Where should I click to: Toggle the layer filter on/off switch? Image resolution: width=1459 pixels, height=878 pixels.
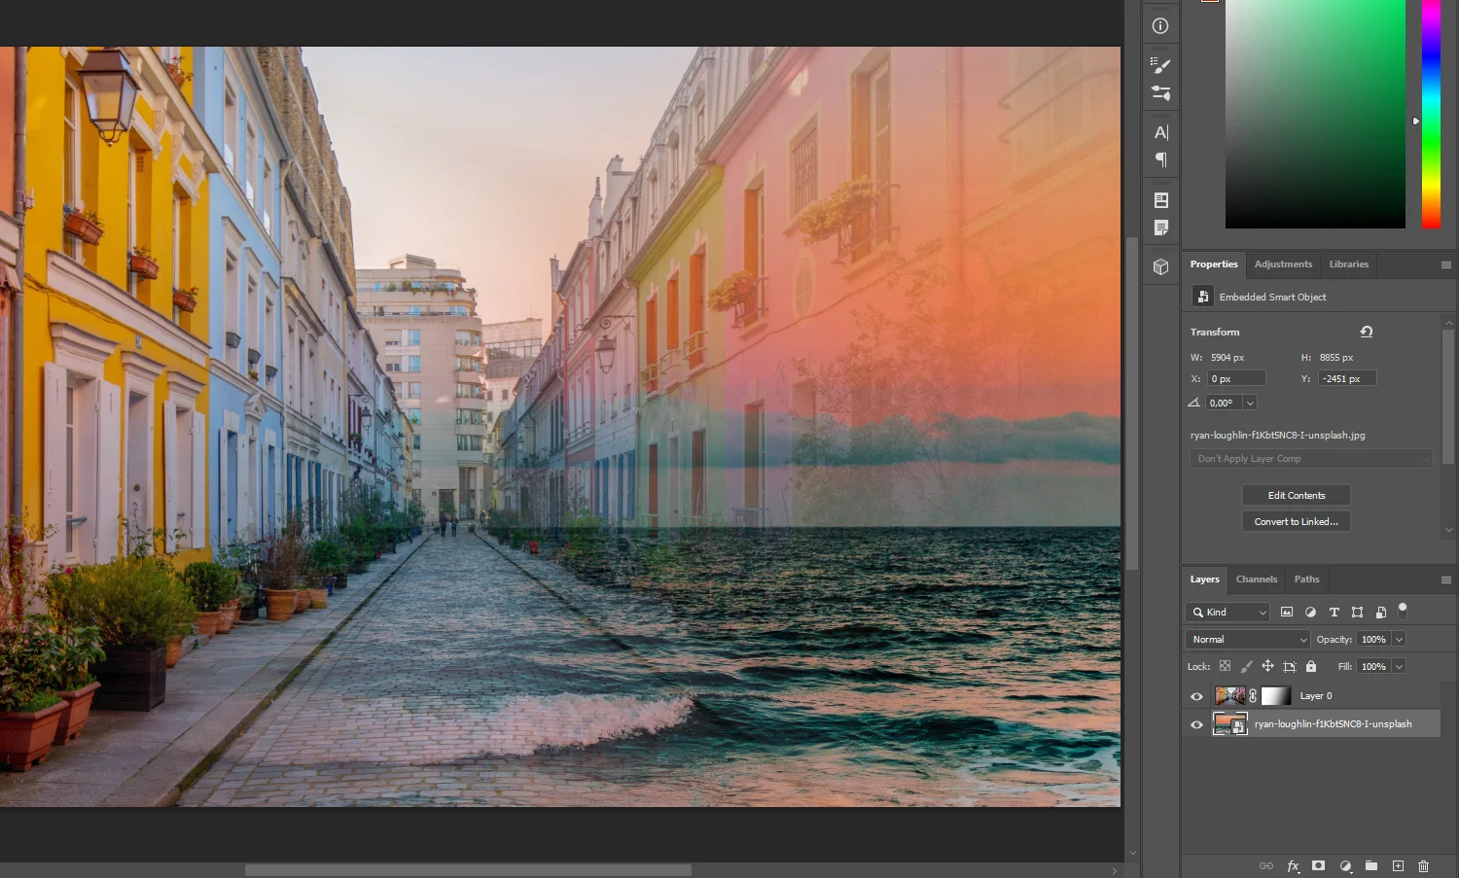1403,611
